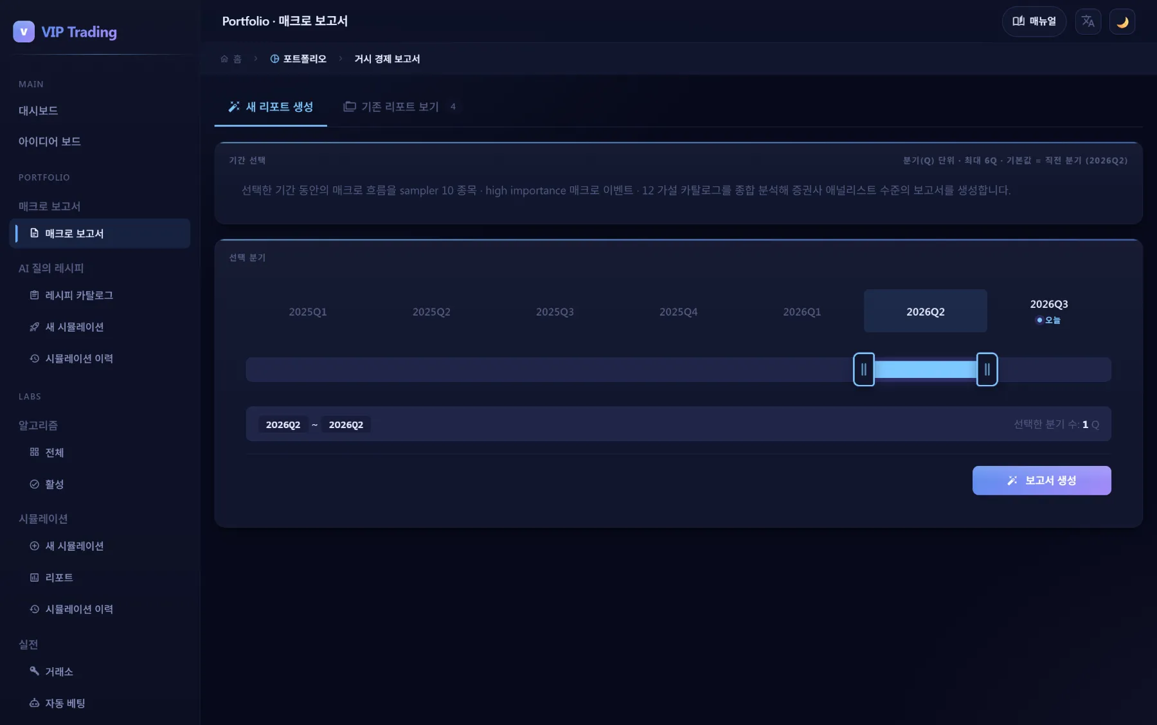Click the left range slider handle
The height and width of the screenshot is (725, 1157).
[864, 370]
